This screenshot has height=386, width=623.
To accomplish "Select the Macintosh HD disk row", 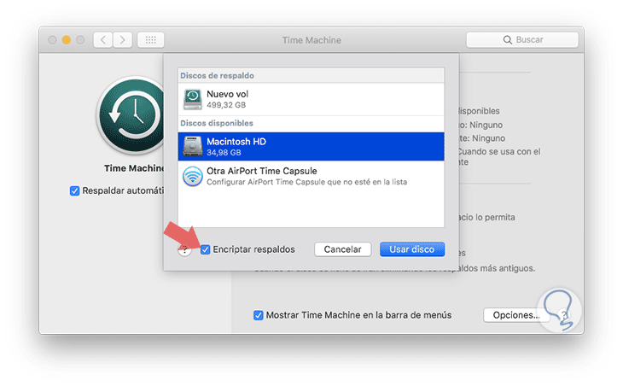I will tap(311, 146).
